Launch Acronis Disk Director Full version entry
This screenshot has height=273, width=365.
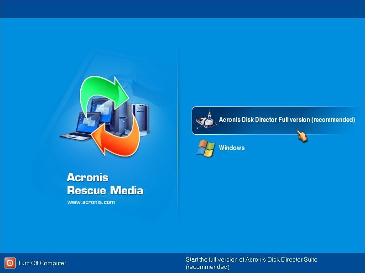point(276,120)
